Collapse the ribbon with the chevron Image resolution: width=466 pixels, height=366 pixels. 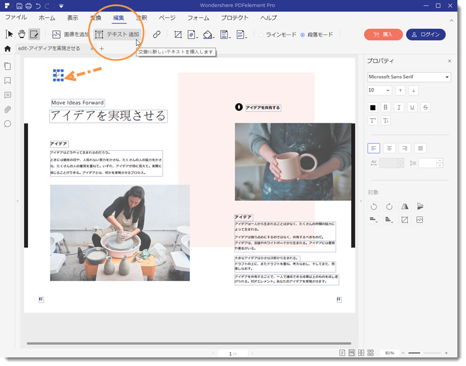pyautogui.click(x=452, y=21)
